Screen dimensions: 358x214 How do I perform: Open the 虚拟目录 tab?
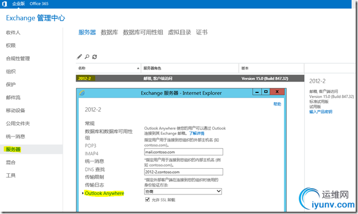pos(180,33)
